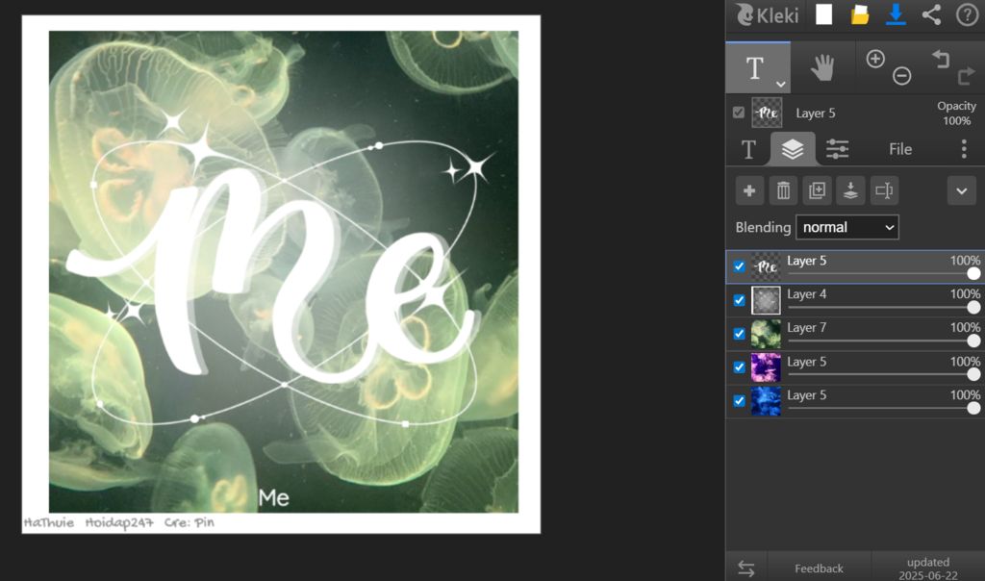Create a new blank image
The width and height of the screenshot is (985, 581).
(823, 13)
